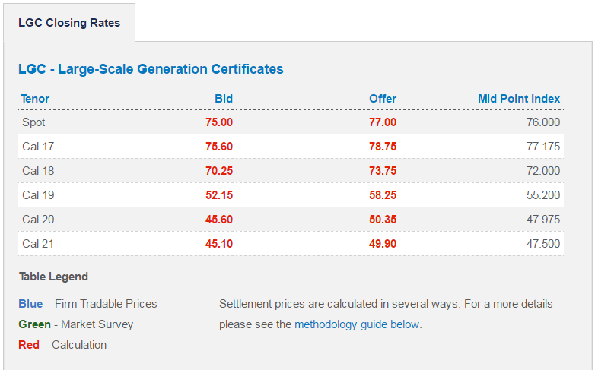Select the Cal 18 row label
This screenshot has height=370, width=595.
(38, 171)
